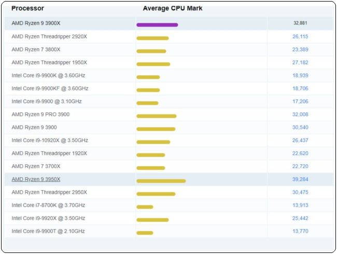Viewport: 337px width, 254px height.
Task: Click the Processor column header
Action: 27,8
